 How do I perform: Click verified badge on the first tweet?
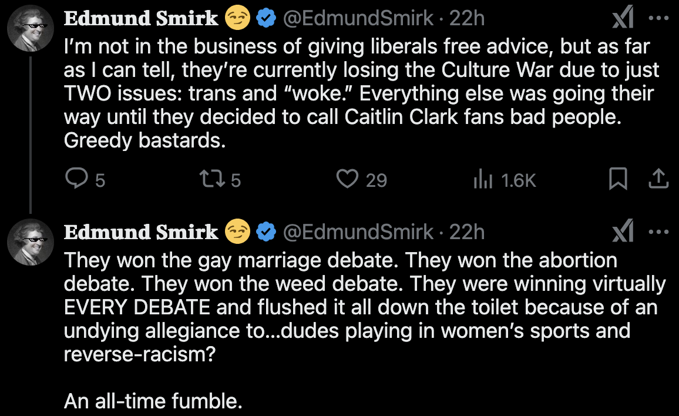(x=267, y=19)
